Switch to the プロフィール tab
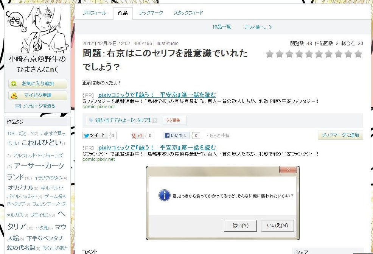 click(x=95, y=13)
